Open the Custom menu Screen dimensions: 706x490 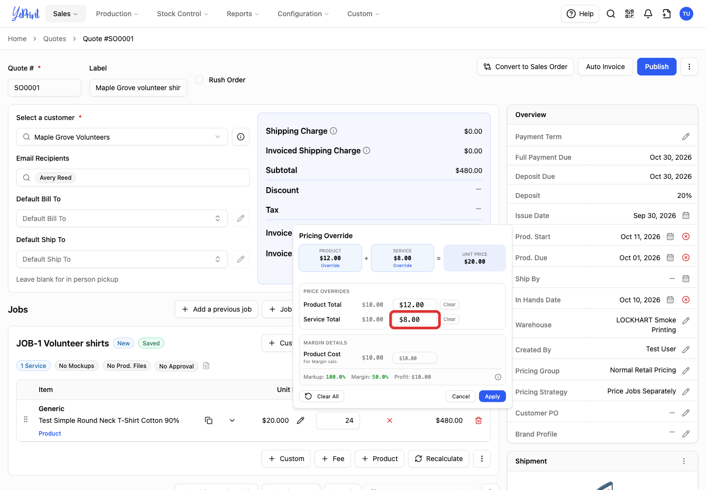click(363, 14)
